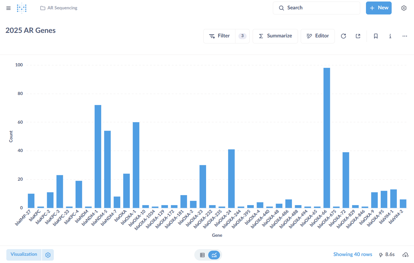The height and width of the screenshot is (263, 414).
Task: Expand the 3 active filters badge
Action: click(x=242, y=36)
